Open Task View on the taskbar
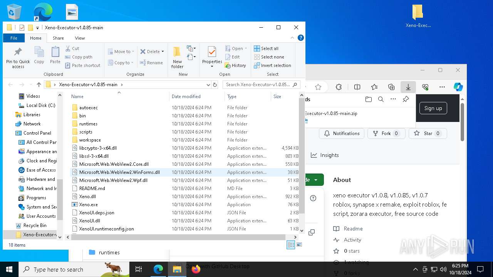493x277 pixels. 139,269
